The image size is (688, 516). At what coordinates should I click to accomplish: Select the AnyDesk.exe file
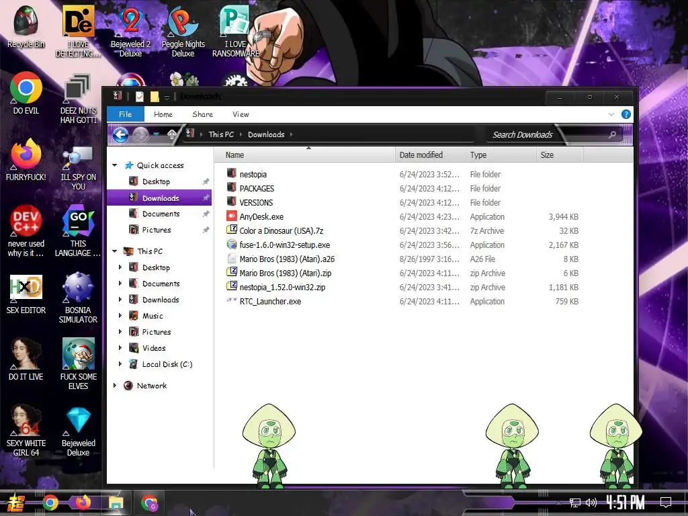pyautogui.click(x=261, y=216)
